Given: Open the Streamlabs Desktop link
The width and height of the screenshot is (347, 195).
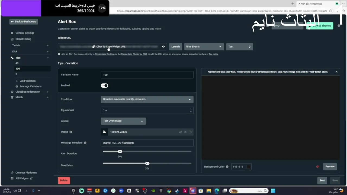Looking at the screenshot, I should [105, 54].
